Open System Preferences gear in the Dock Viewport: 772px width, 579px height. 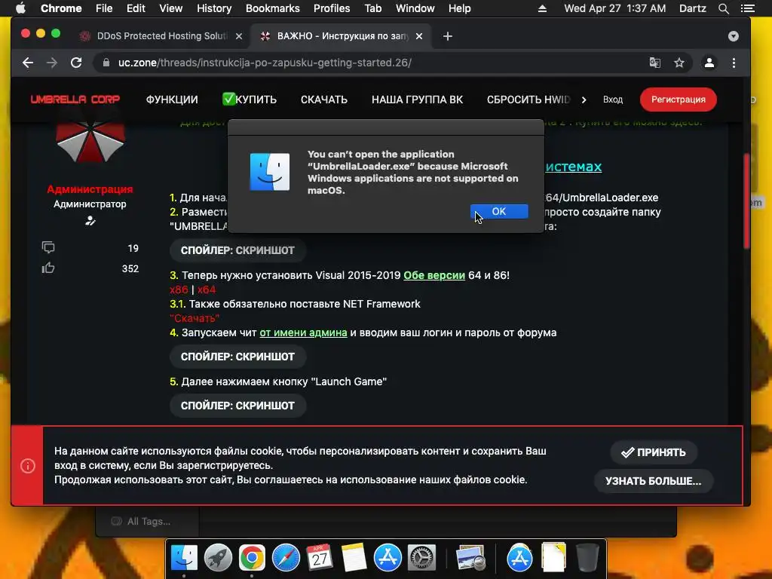click(x=421, y=558)
